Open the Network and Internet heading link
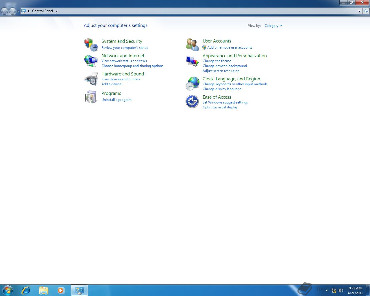370x296 pixels. 123,56
